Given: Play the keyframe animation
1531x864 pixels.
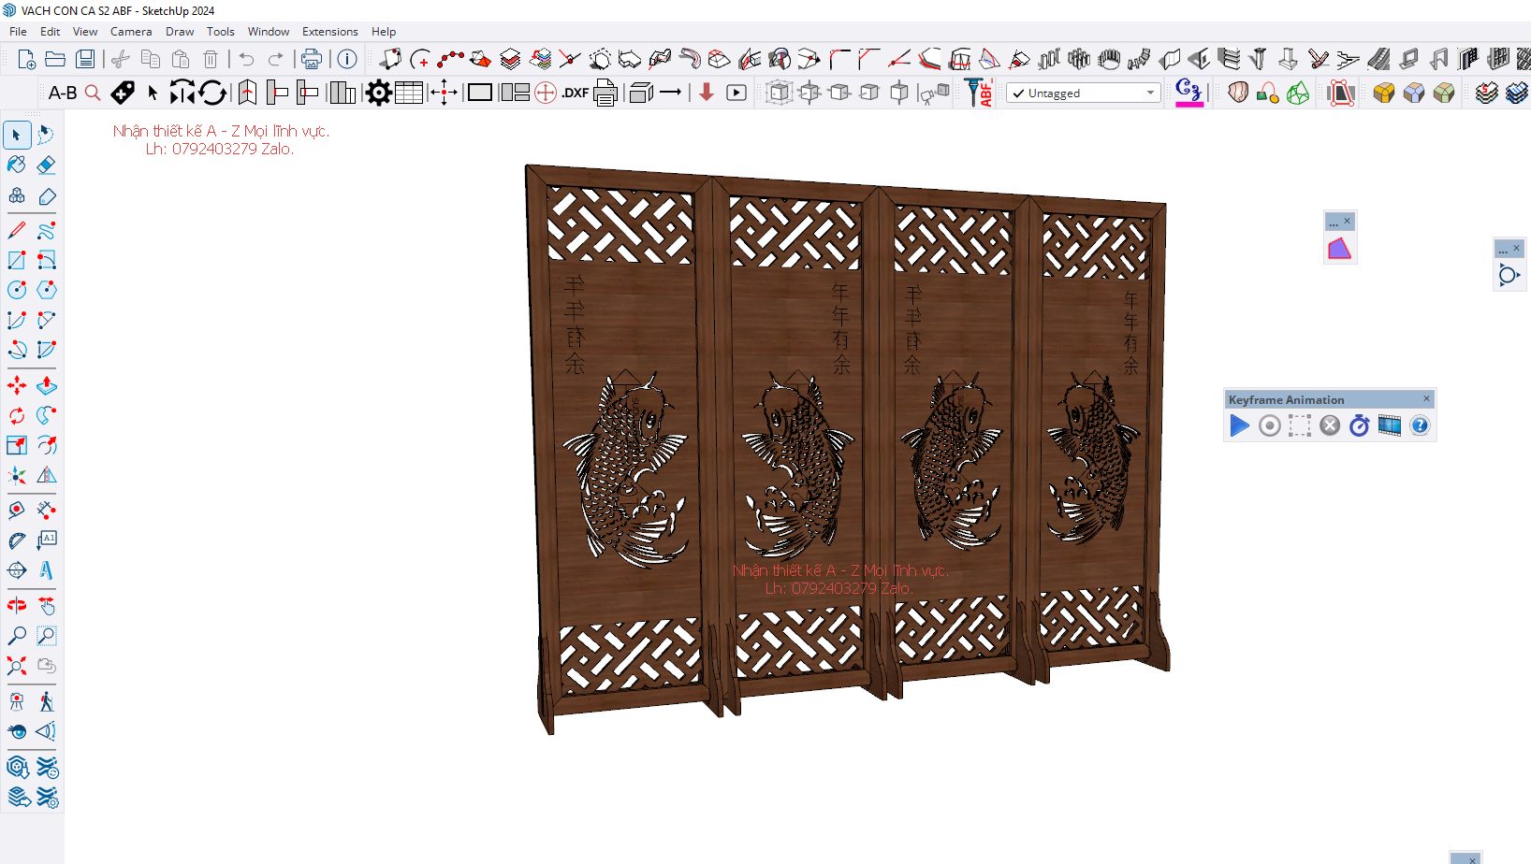Looking at the screenshot, I should [x=1240, y=426].
